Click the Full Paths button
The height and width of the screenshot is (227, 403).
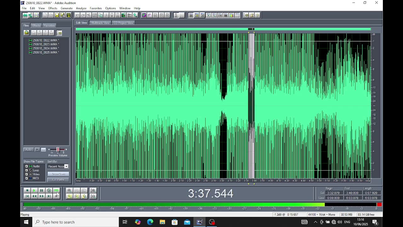coord(58,180)
